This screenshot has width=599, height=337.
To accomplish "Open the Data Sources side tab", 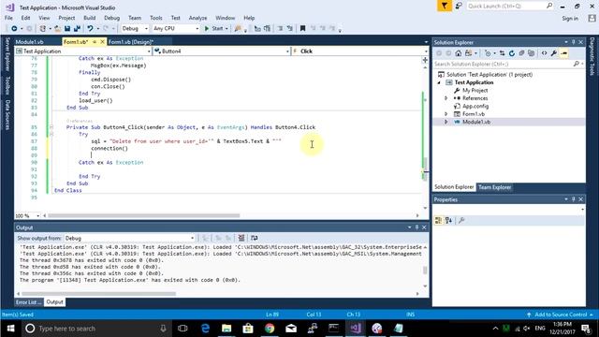I will 7,114.
